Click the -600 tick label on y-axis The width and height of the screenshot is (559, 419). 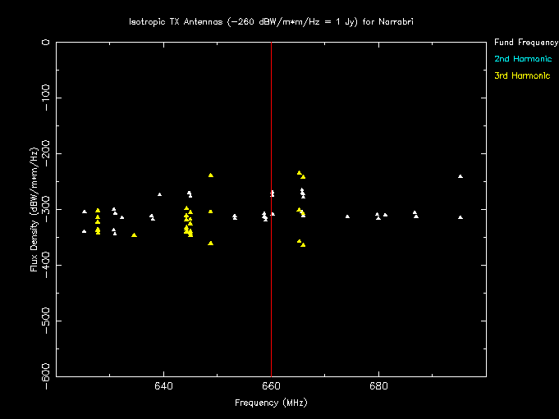click(x=46, y=376)
